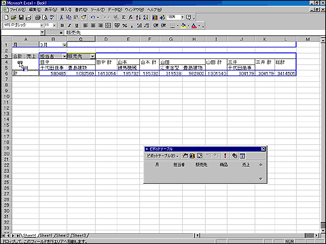Open the データ menu
This screenshot has width=326, height=244.
tap(115, 9)
